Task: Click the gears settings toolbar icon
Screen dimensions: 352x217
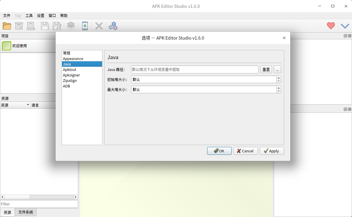Action: pyautogui.click(x=113, y=26)
